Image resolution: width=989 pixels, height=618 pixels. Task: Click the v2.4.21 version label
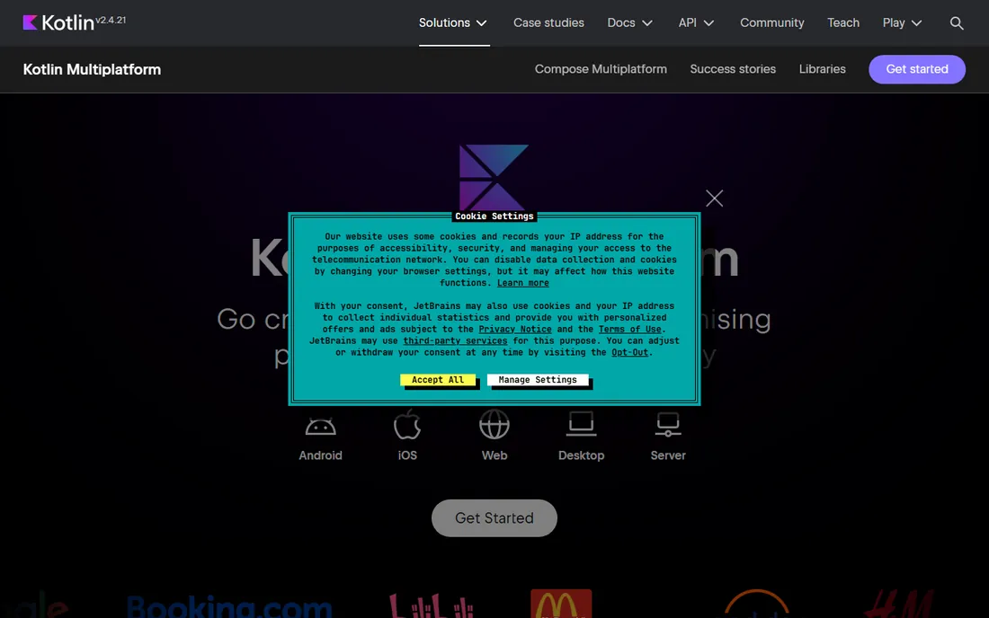pos(111,20)
